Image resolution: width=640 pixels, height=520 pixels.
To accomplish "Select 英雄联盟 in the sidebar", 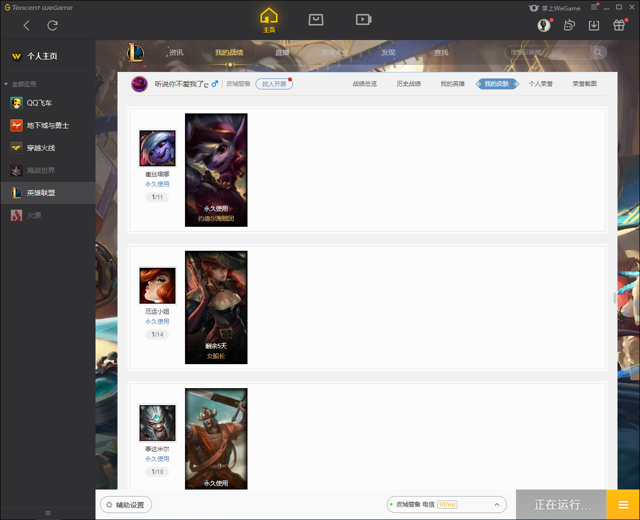I will click(x=47, y=193).
